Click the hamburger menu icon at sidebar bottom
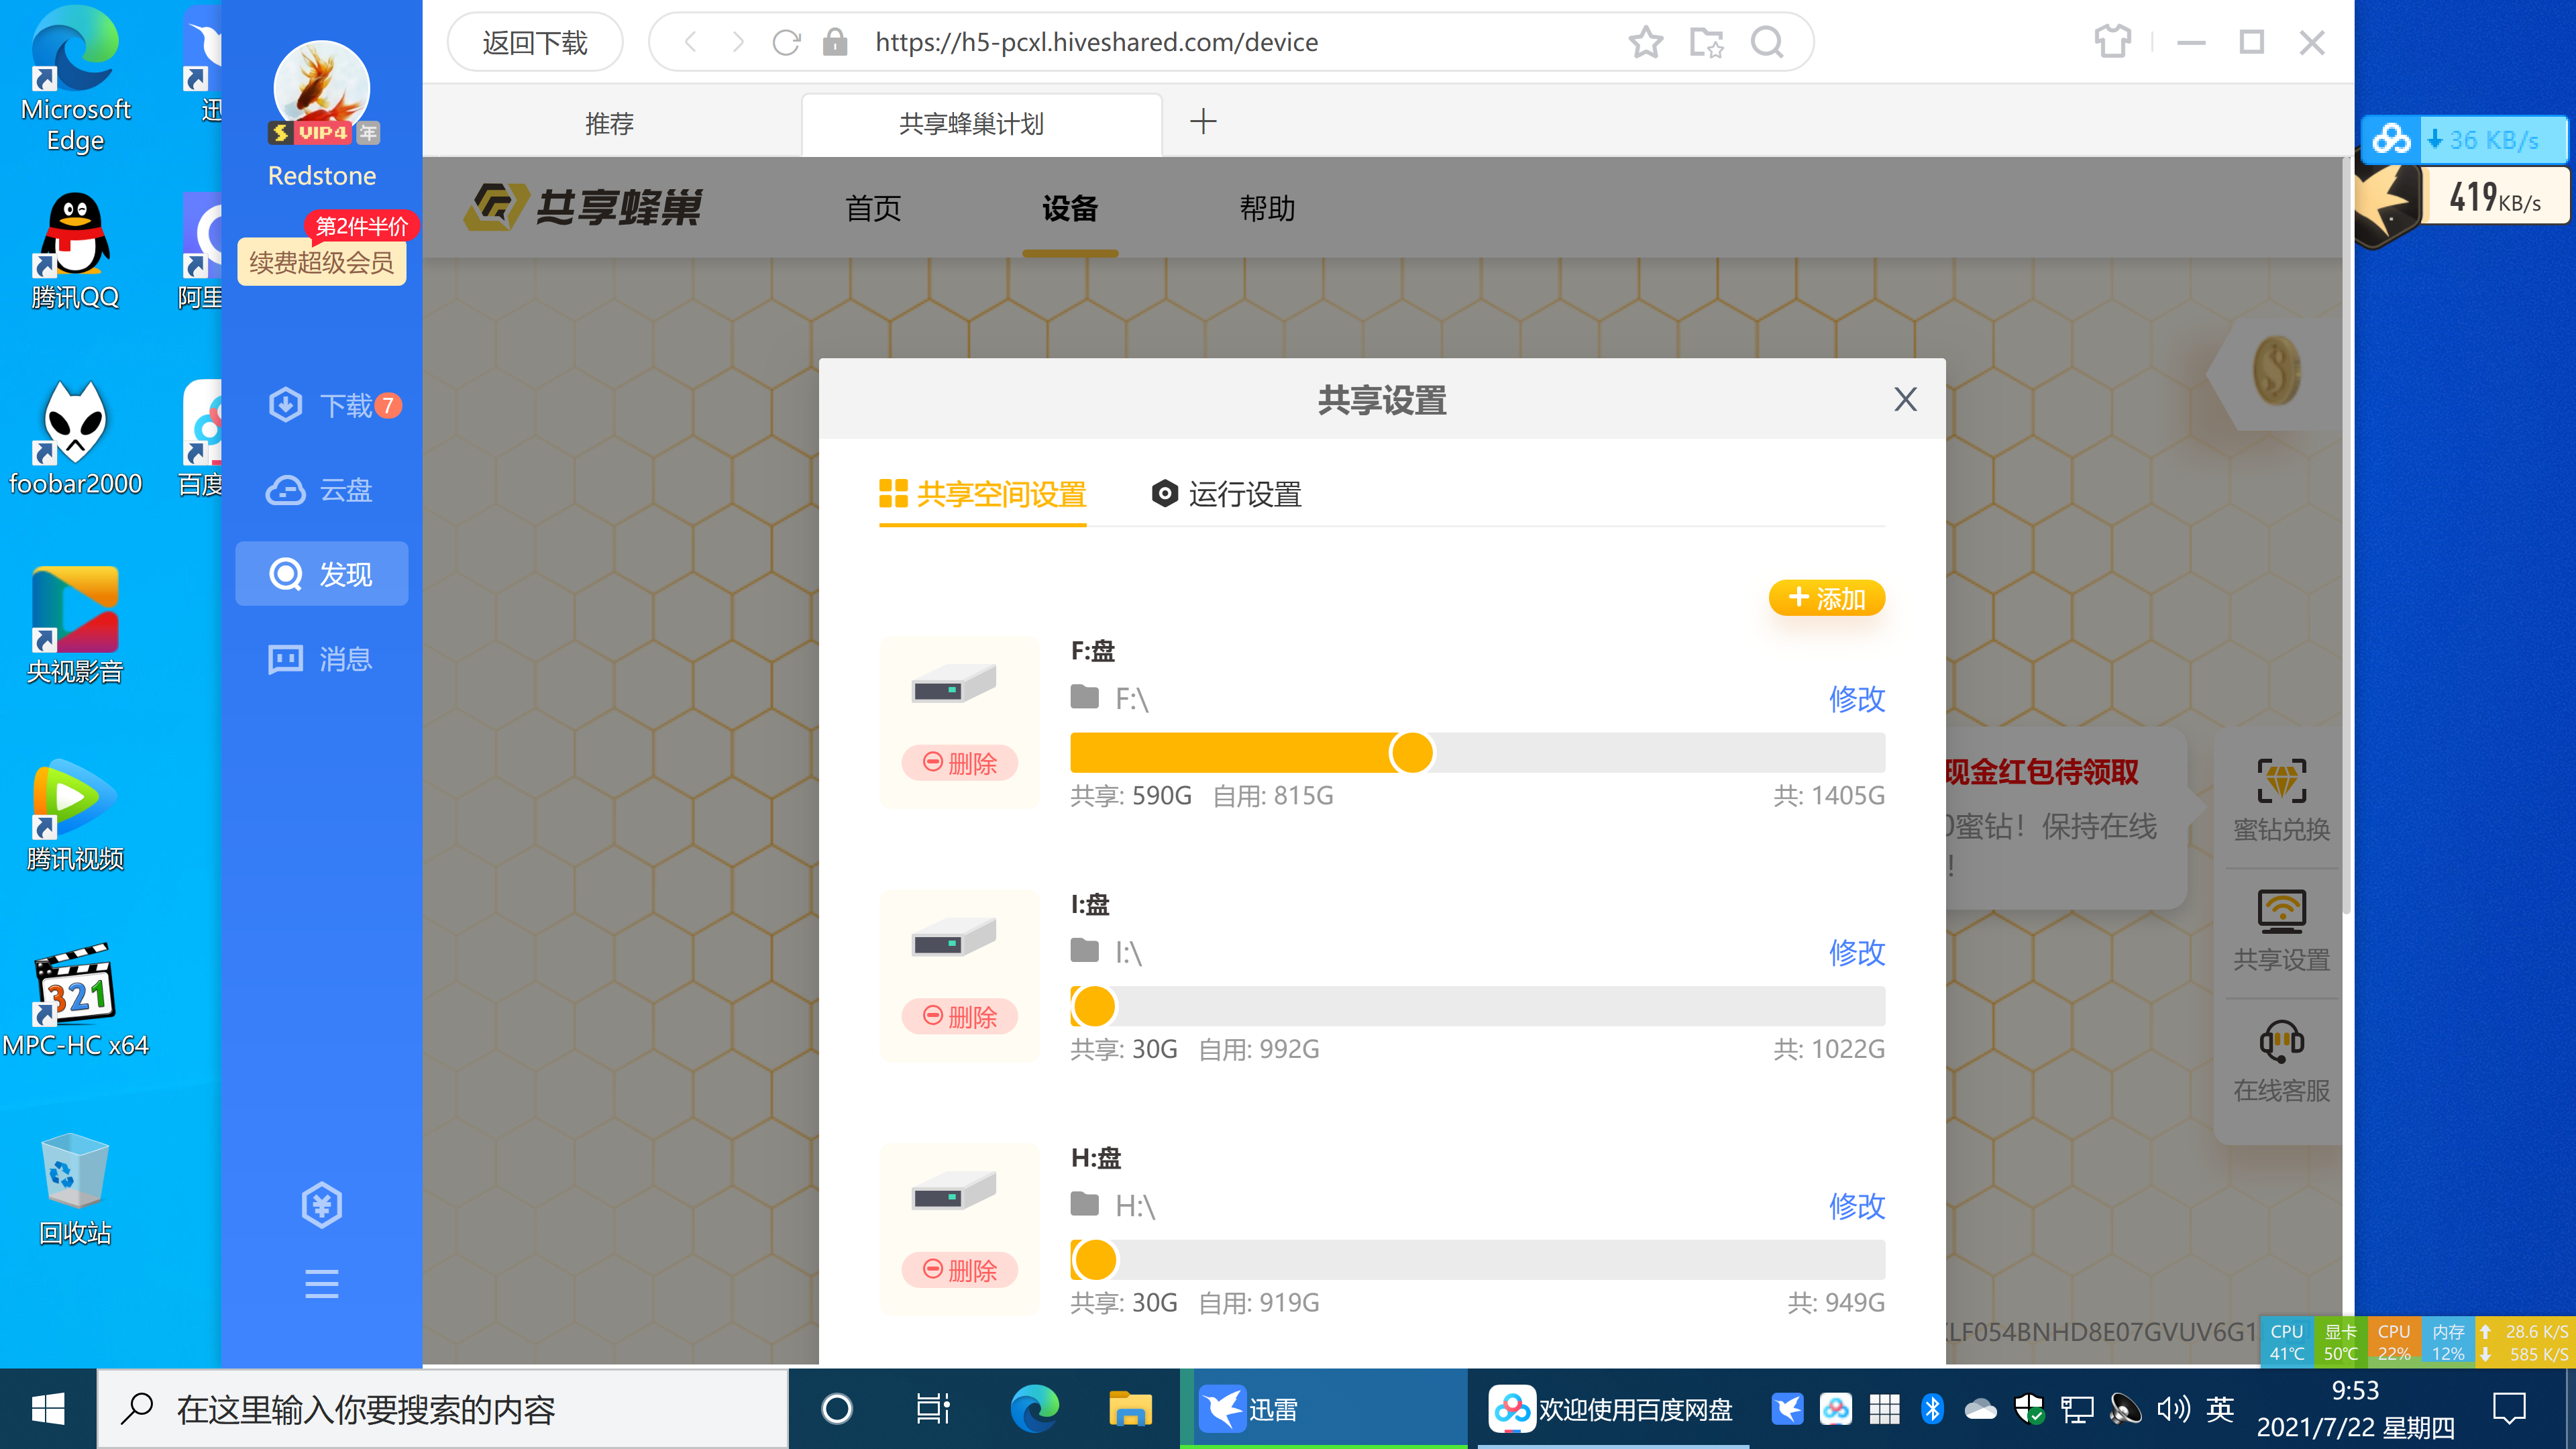2576x1449 pixels. point(321,1283)
